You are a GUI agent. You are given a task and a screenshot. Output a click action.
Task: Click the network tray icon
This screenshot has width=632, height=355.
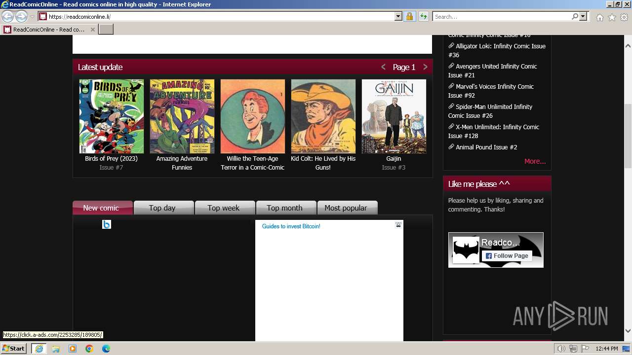pyautogui.click(x=573, y=349)
